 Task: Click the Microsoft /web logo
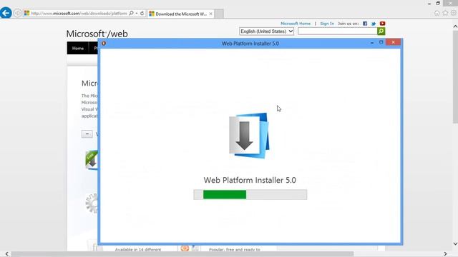pos(97,34)
